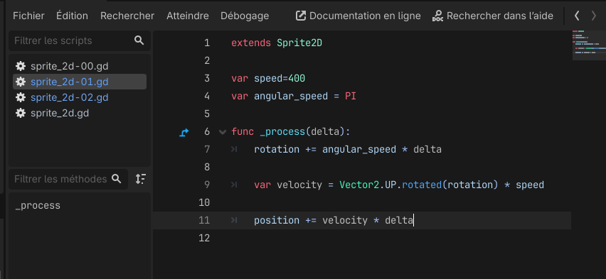Image resolution: width=606 pixels, height=279 pixels.
Task: Select sprite_2d.gd script
Action: coord(80,113)
